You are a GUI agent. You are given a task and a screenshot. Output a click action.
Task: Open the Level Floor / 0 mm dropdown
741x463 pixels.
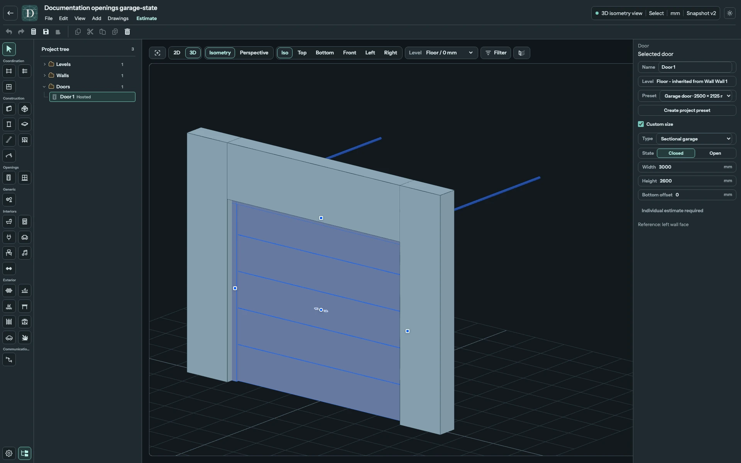tap(442, 53)
